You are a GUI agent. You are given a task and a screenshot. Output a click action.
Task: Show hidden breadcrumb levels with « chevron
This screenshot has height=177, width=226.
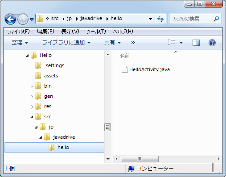(x=47, y=19)
